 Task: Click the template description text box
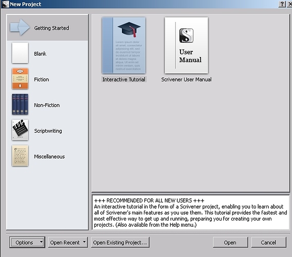pyautogui.click(x=191, y=212)
